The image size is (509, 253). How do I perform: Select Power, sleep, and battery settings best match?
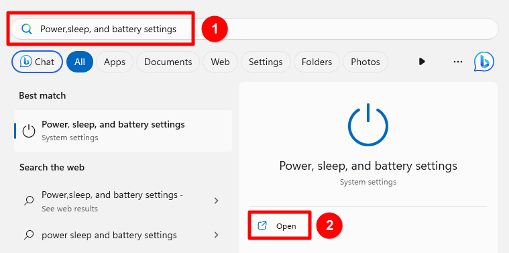click(123, 131)
